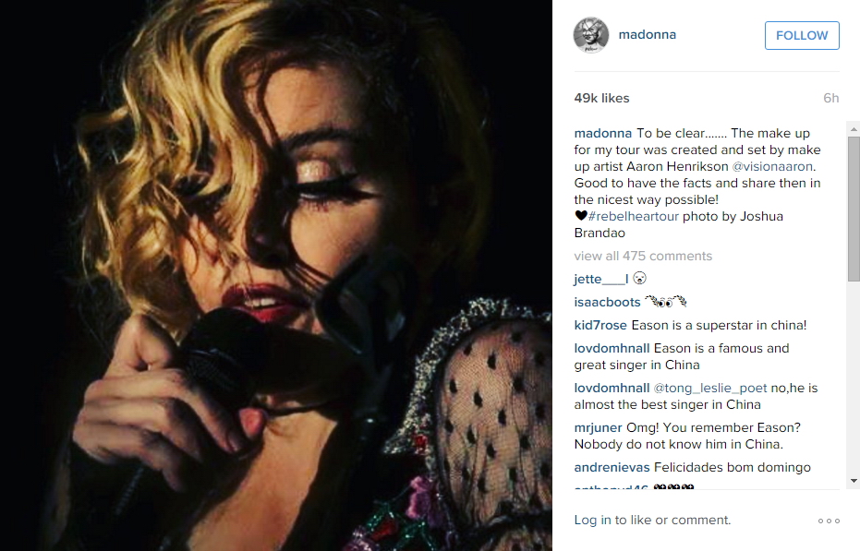Screen dimensions: 860x551
Task: Open mrjuner commenter profile
Action: [598, 427]
